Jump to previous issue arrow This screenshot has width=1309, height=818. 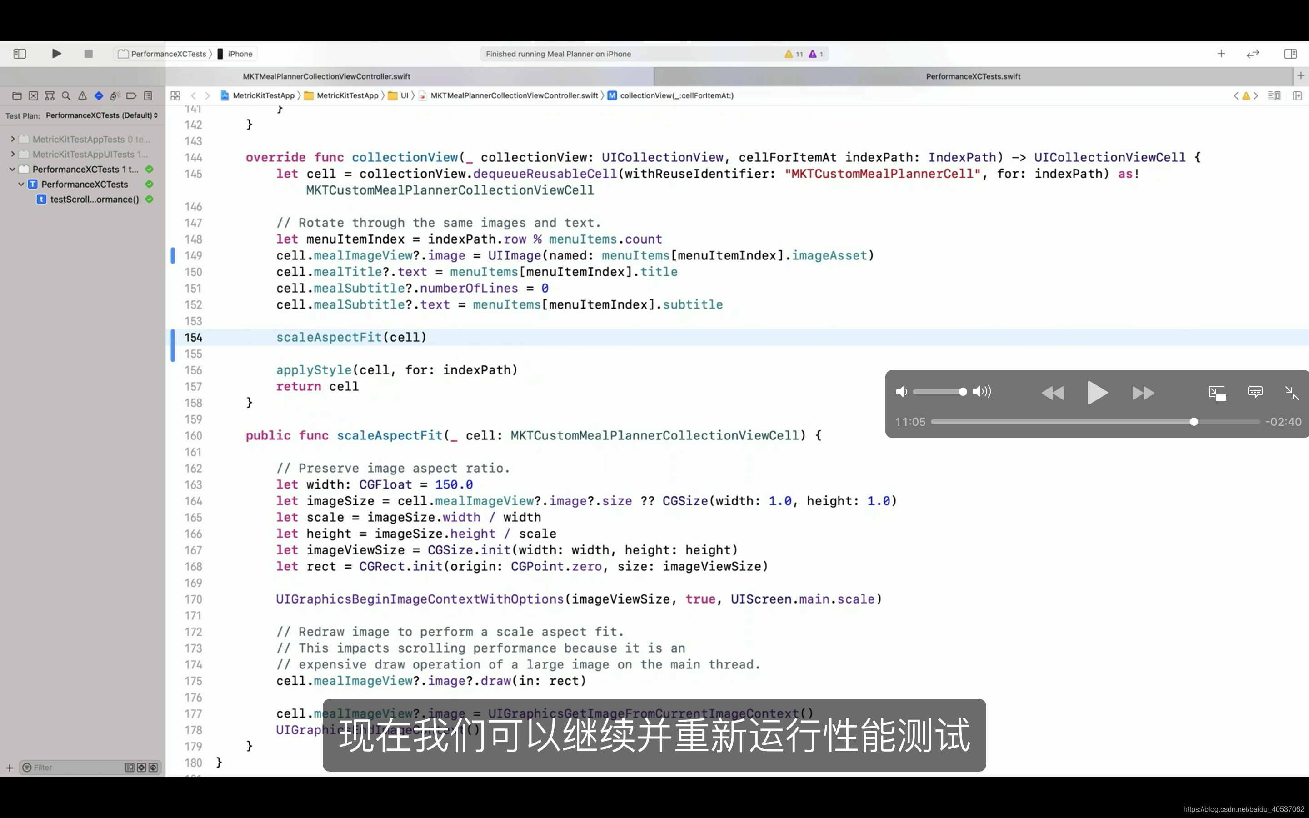1236,96
